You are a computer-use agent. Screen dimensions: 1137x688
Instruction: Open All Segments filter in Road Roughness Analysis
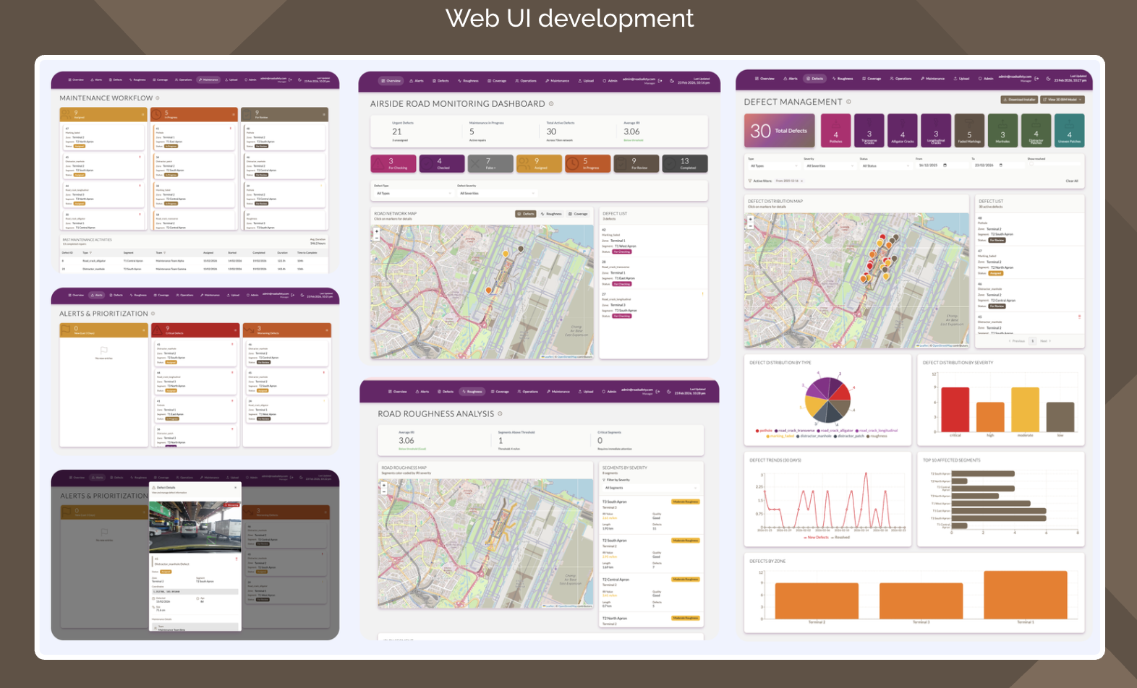click(650, 488)
